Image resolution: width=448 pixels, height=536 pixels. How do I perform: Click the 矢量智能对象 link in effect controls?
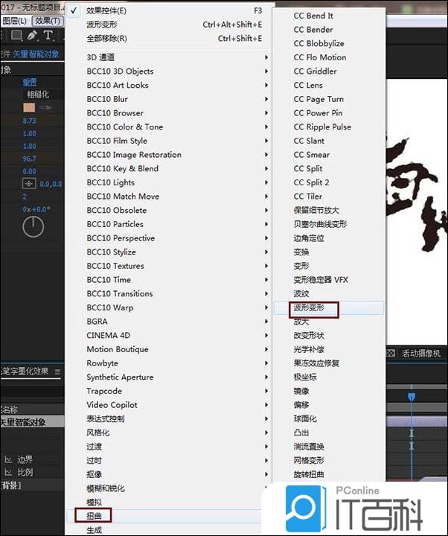pyautogui.click(x=36, y=54)
